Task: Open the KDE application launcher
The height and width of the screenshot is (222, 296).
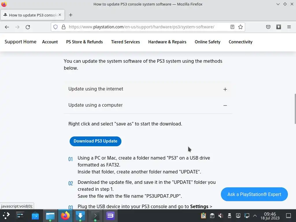Action: point(6,216)
